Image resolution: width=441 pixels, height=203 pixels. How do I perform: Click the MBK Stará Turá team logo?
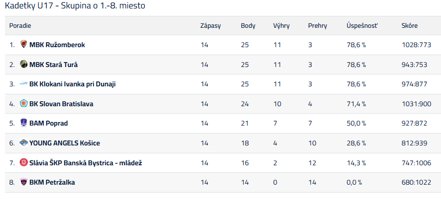(x=23, y=65)
